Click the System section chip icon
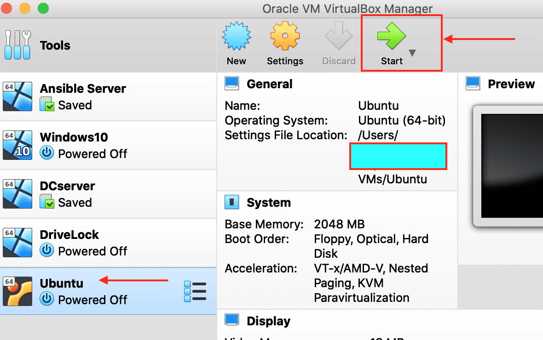Image resolution: width=543 pixels, height=340 pixels. coord(231,202)
